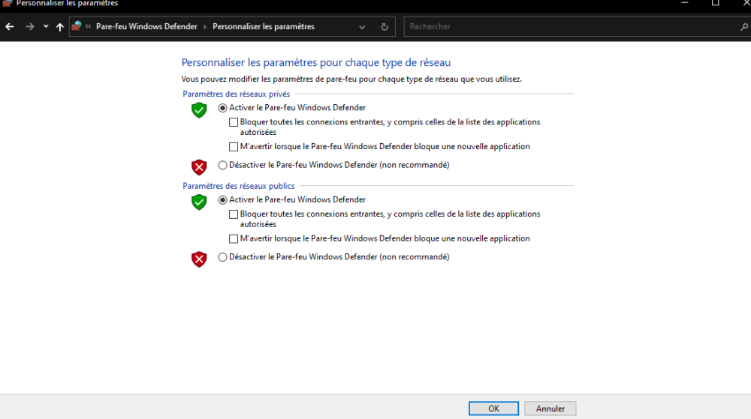This screenshot has width=751, height=419.
Task: Minimize the window
Action: point(685,3)
